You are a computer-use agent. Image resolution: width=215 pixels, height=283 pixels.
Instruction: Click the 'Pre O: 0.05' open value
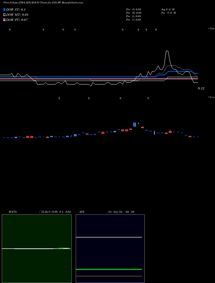[x=134, y=9]
